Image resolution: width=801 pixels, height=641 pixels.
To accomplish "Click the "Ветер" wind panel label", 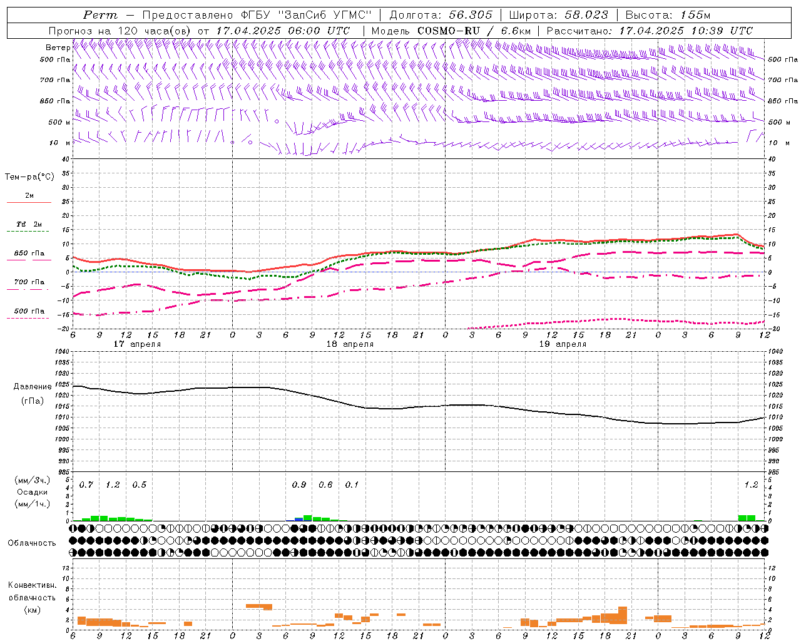I will coord(58,48).
